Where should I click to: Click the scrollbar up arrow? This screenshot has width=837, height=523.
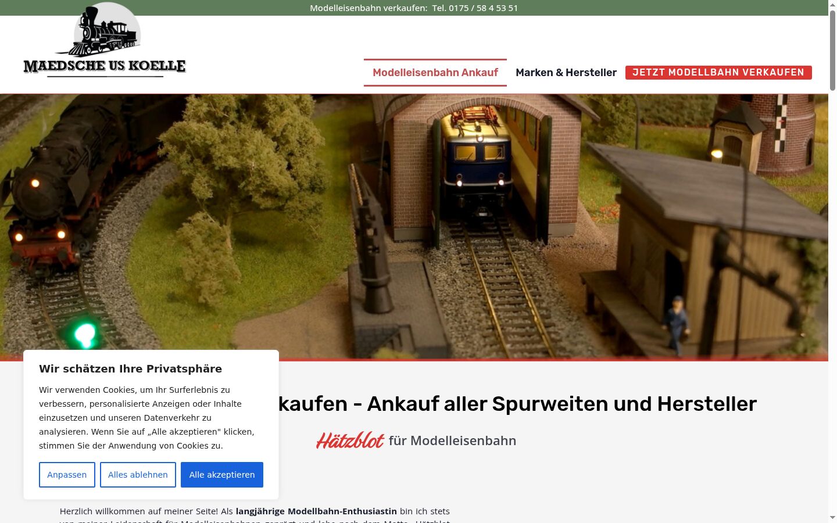pyautogui.click(x=832, y=5)
